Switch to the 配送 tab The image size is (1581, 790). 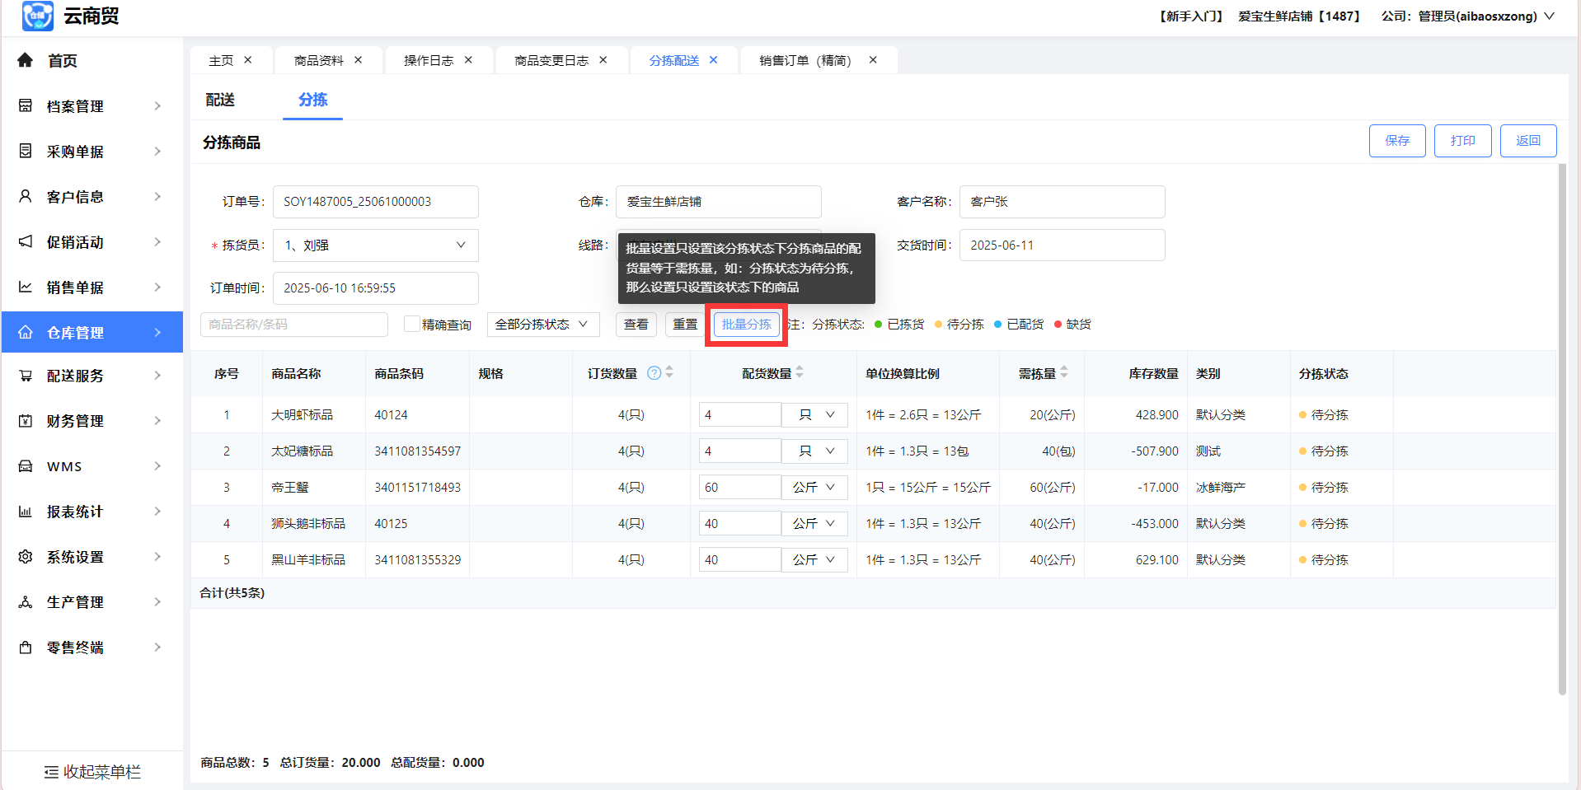coord(220,100)
